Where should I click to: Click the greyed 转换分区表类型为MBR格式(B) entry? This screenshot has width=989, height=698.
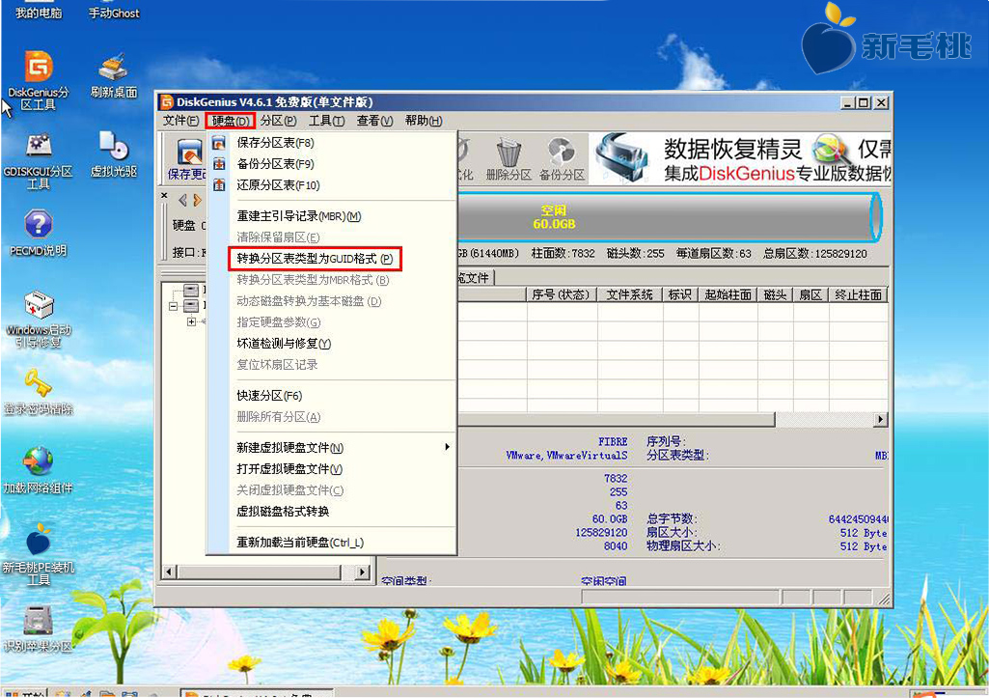(x=332, y=280)
